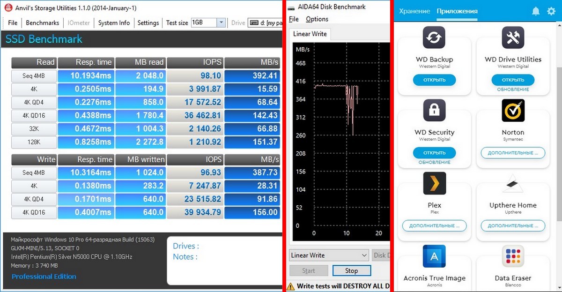This screenshot has width=562, height=292.
Task: Click ДОПОЛНИТЕЛЬНЫЕ button under Upthere Home
Action: click(513, 226)
